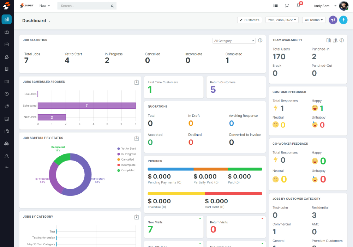Click the blue lightning bolt quick action
The width and height of the screenshot is (353, 247).
(x=343, y=20)
